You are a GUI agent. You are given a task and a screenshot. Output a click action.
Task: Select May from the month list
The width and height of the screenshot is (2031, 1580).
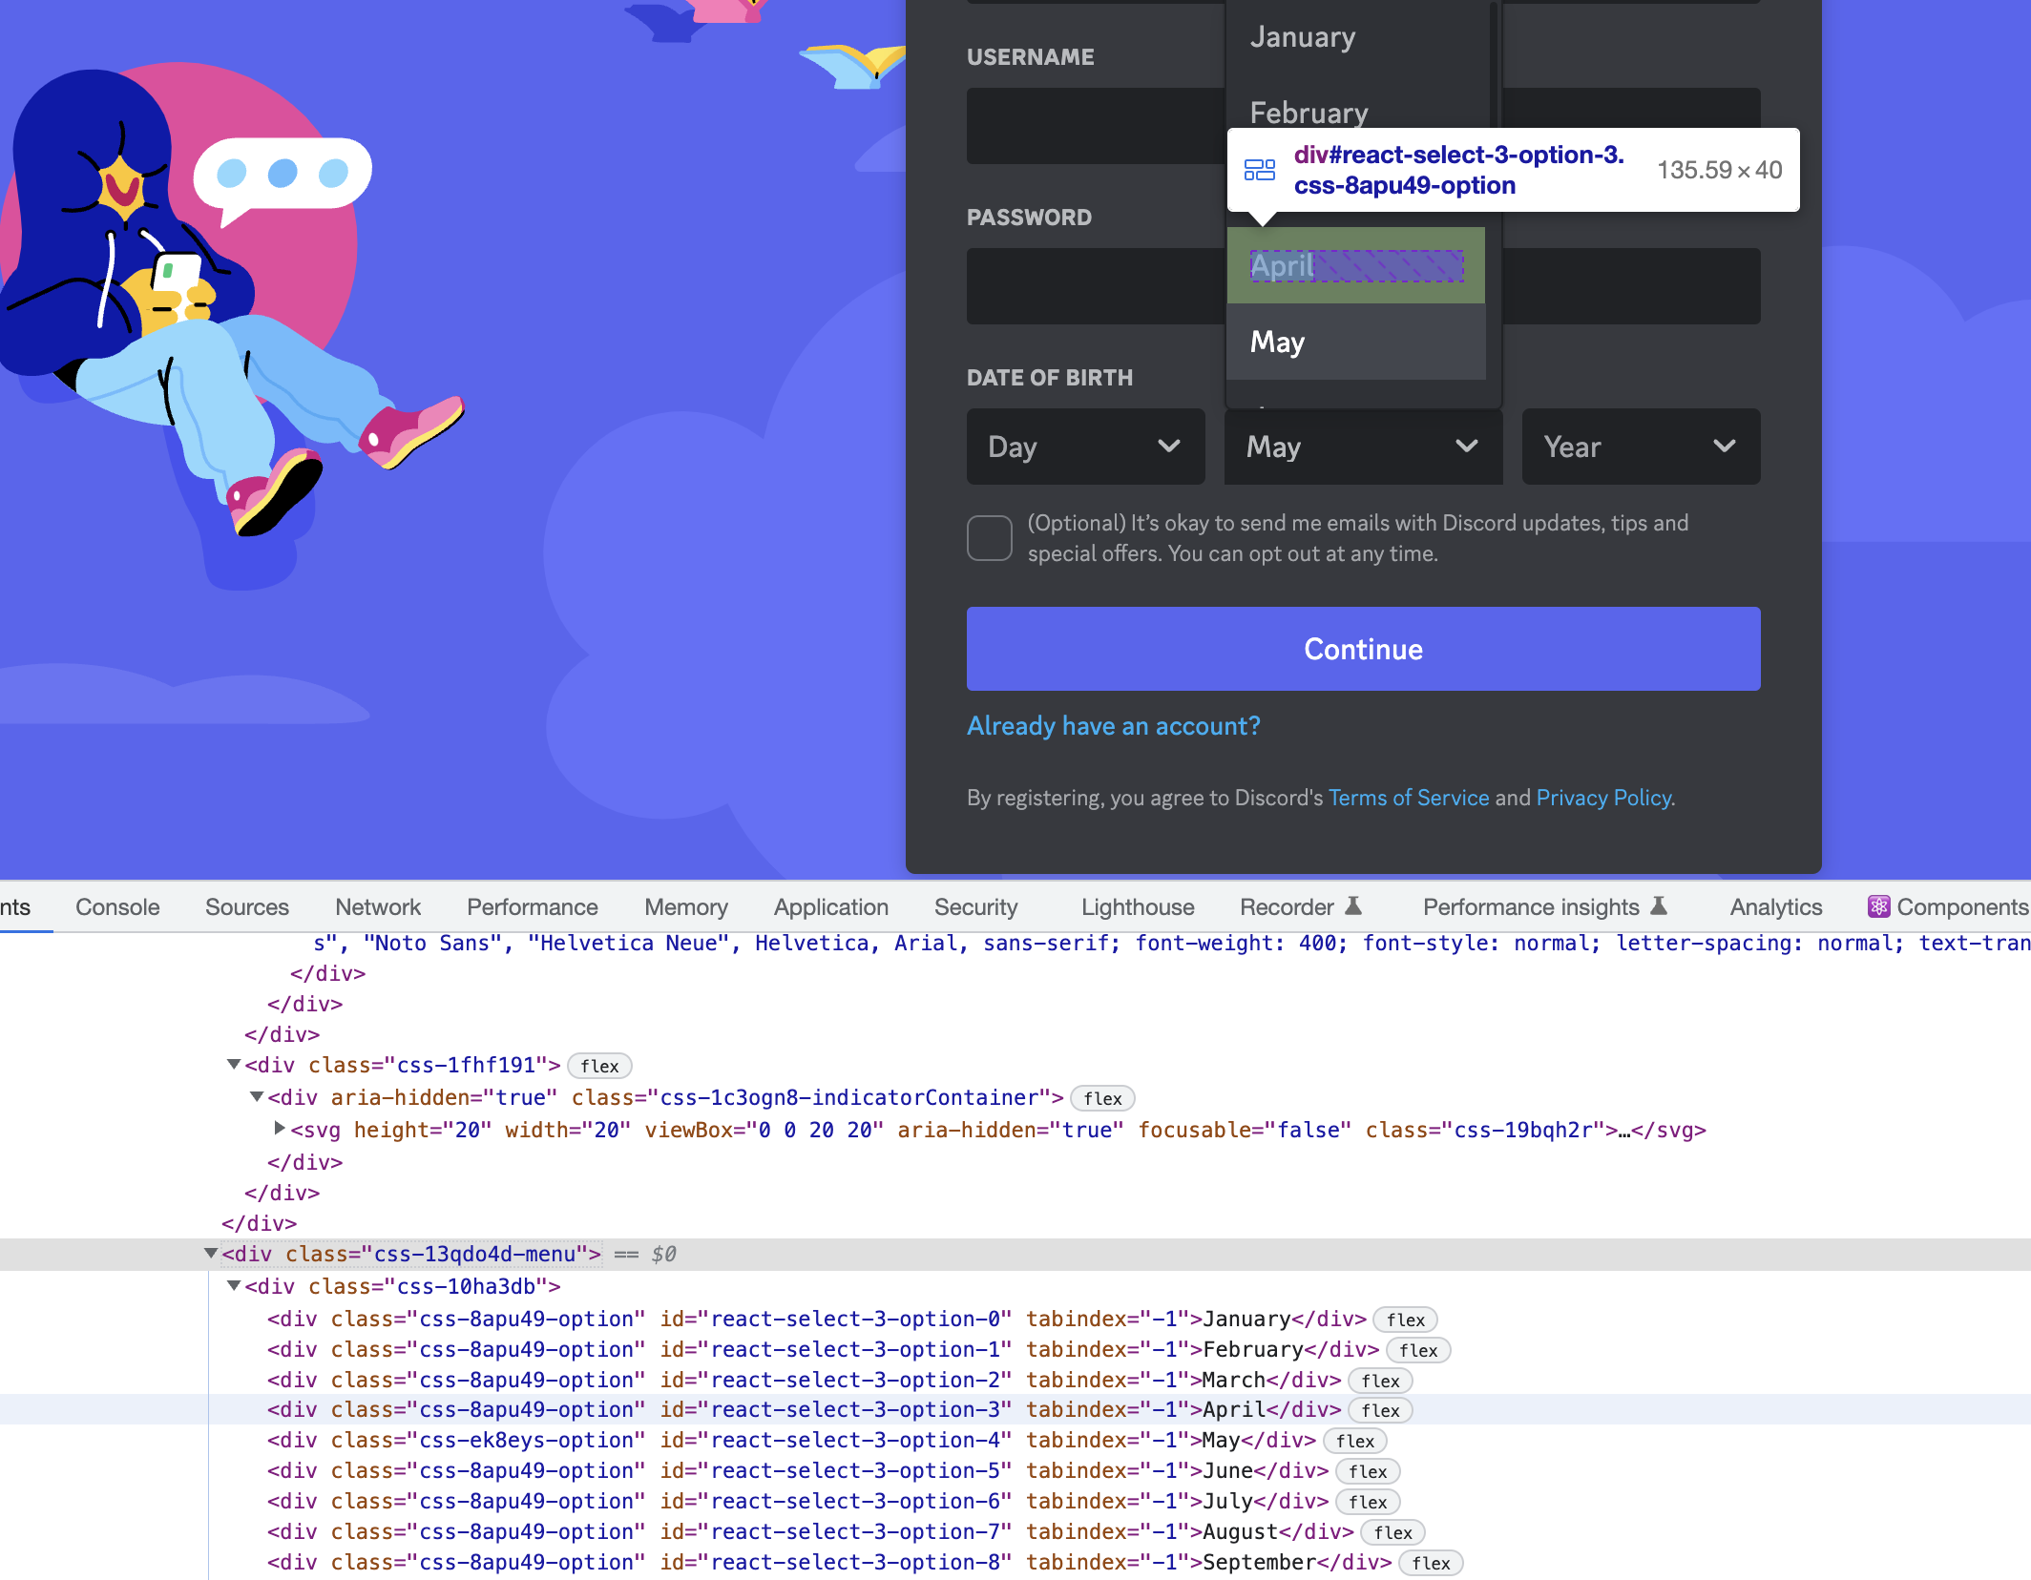pos(1278,341)
